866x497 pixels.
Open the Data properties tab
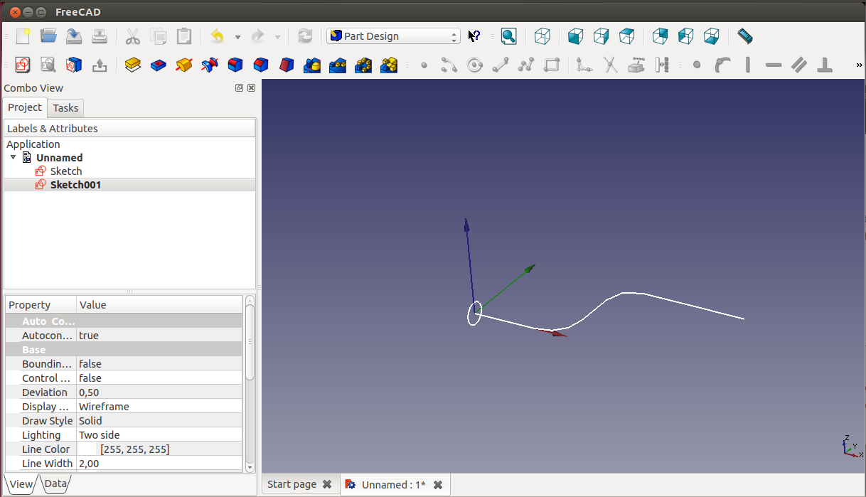pos(55,484)
